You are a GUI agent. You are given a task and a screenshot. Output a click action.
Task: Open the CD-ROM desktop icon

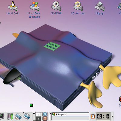click(56, 6)
